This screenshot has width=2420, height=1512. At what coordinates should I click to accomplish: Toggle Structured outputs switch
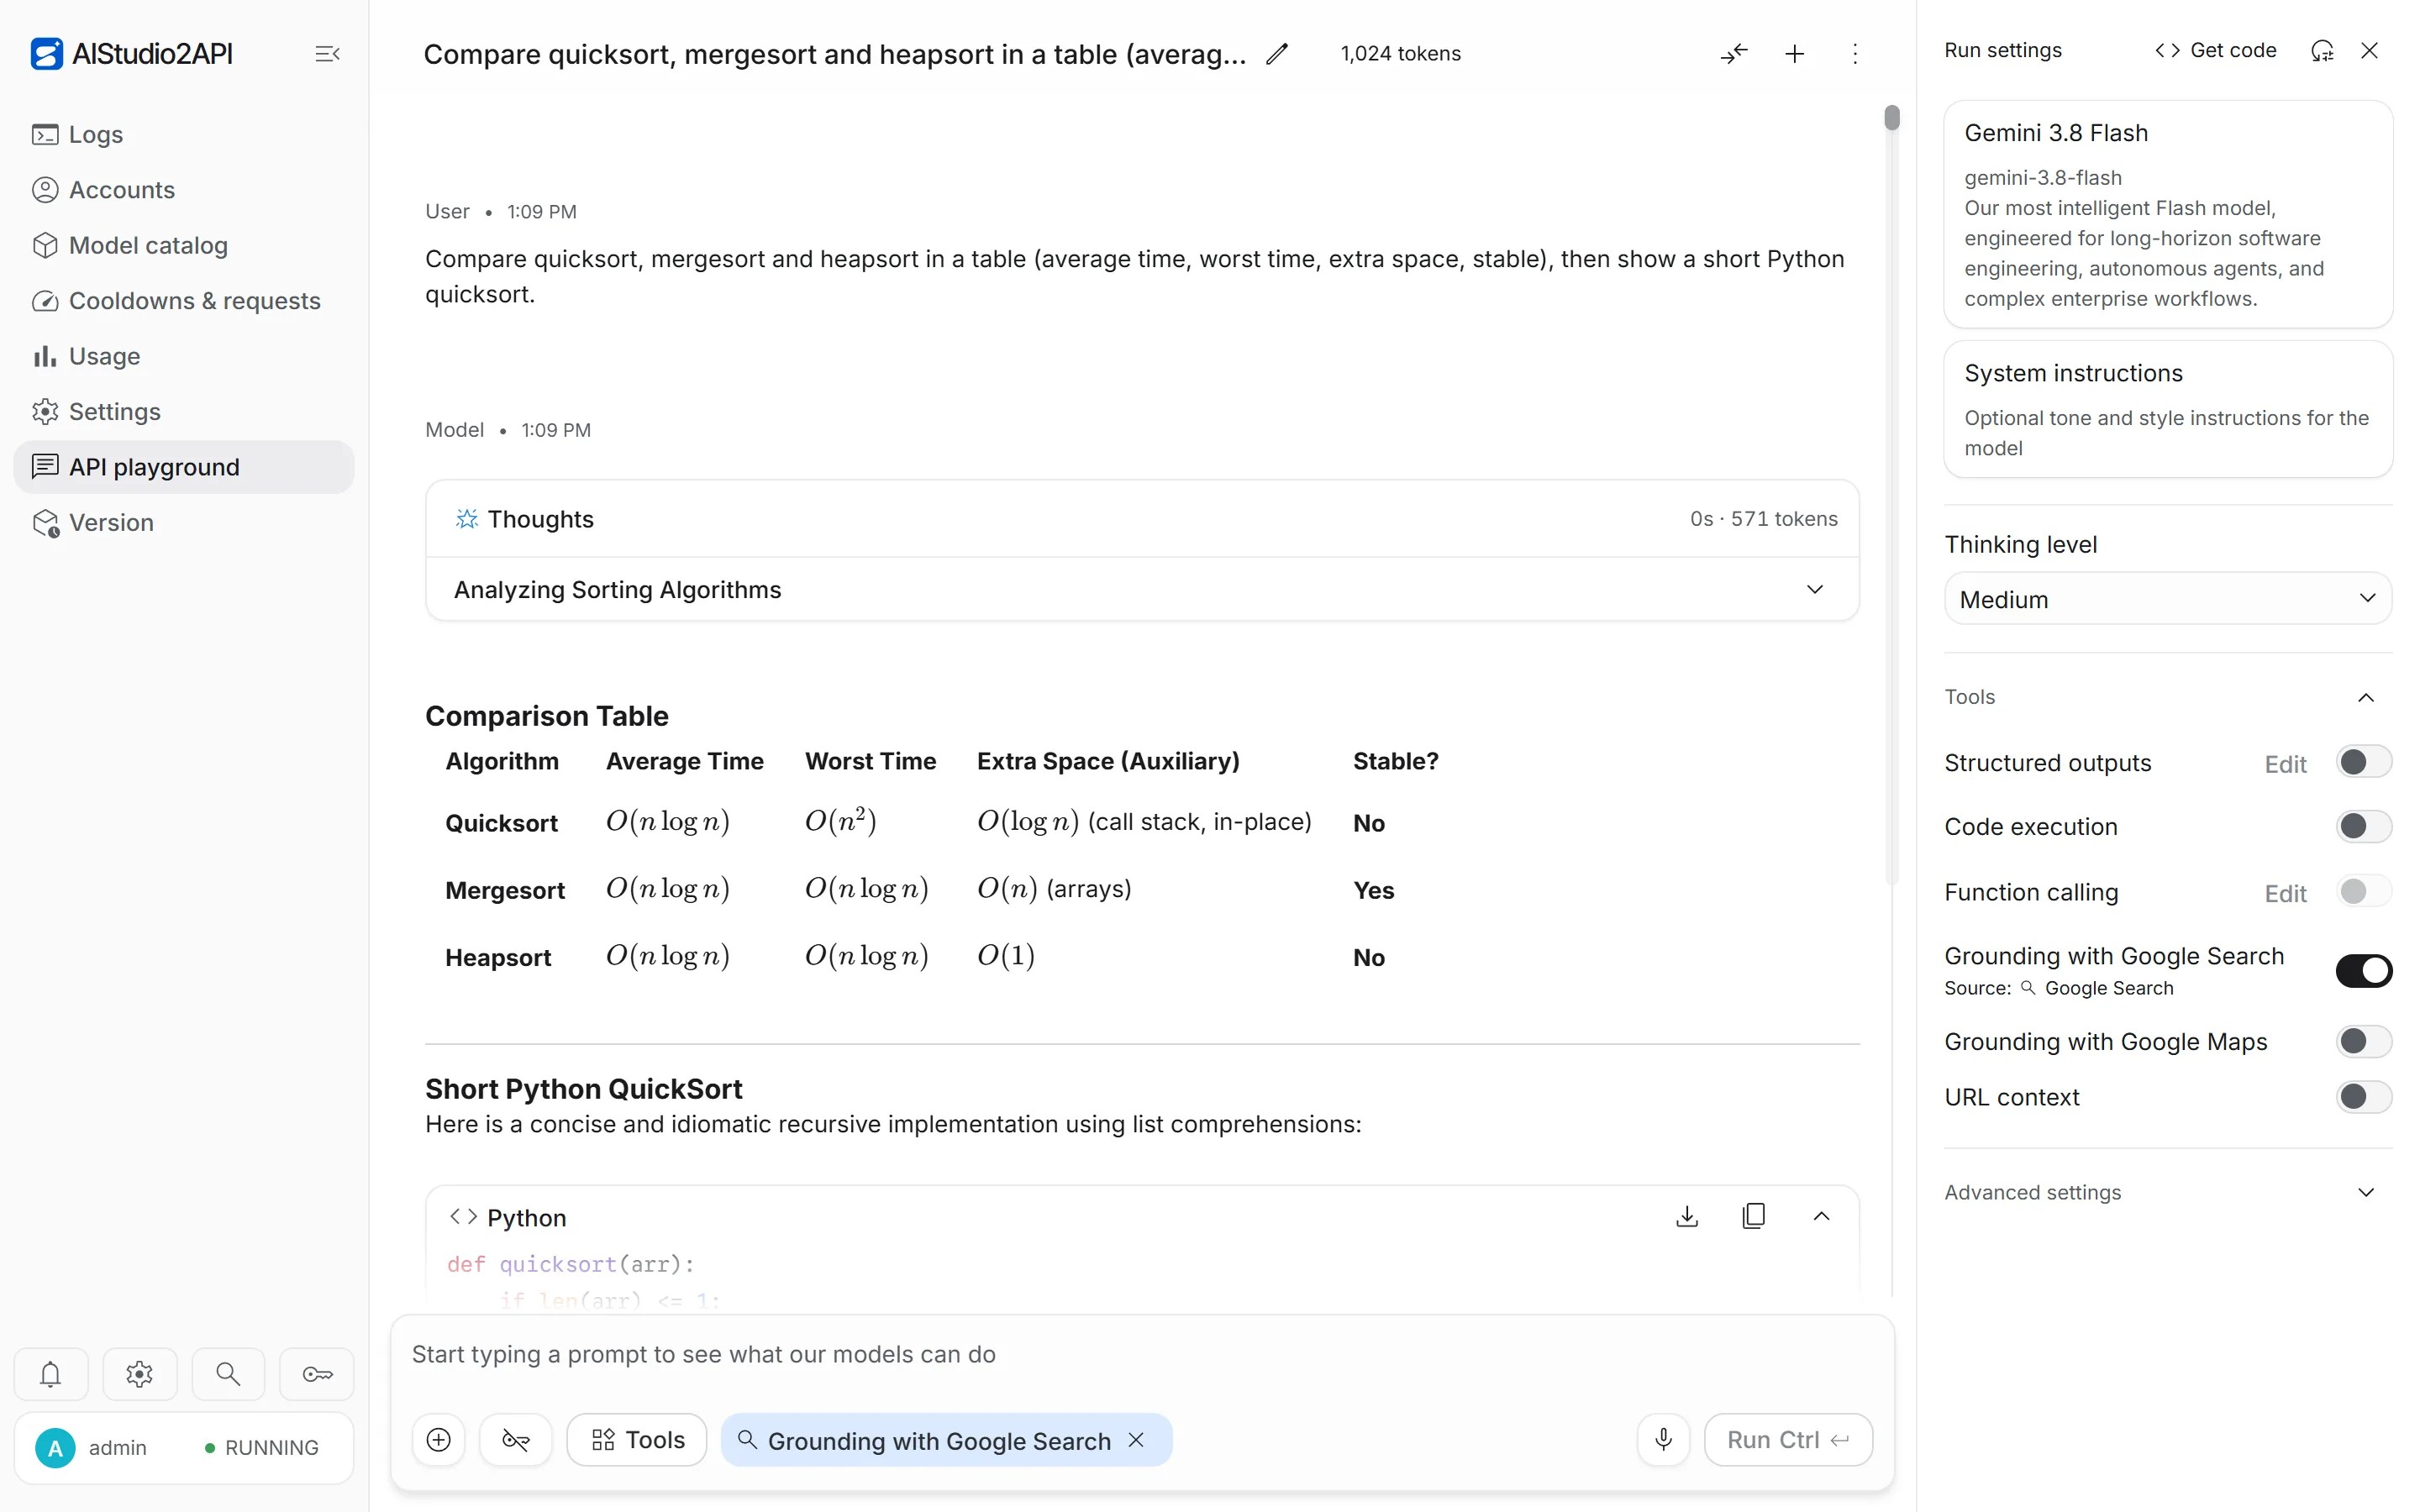pos(2364,762)
